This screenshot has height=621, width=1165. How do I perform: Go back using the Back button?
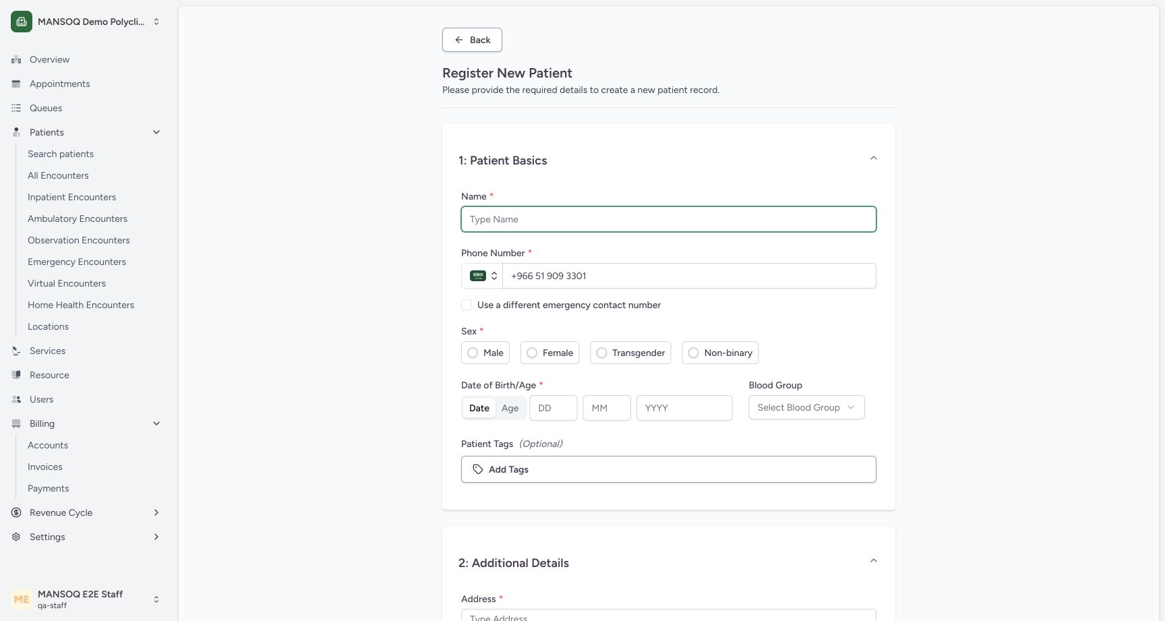tap(472, 40)
